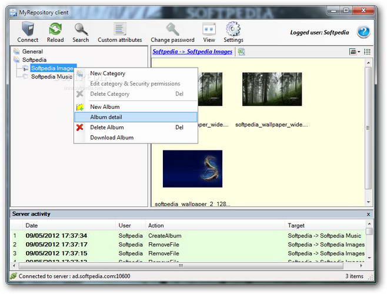Click the View toolbar icon
The width and height of the screenshot is (387, 294).
[209, 29]
